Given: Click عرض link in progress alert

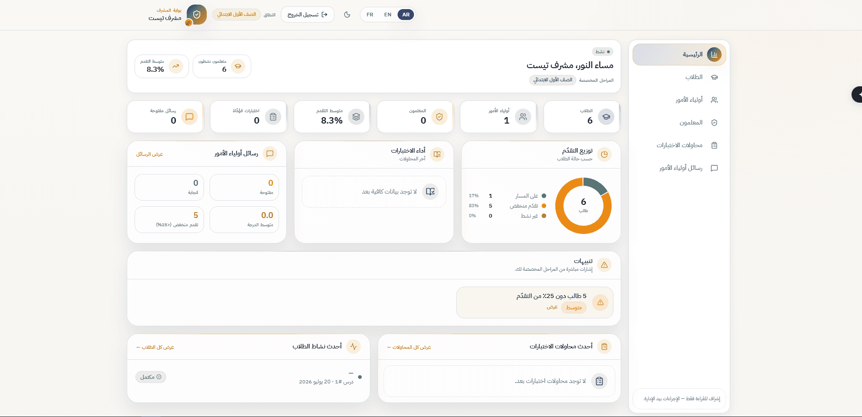Looking at the screenshot, I should 552,307.
